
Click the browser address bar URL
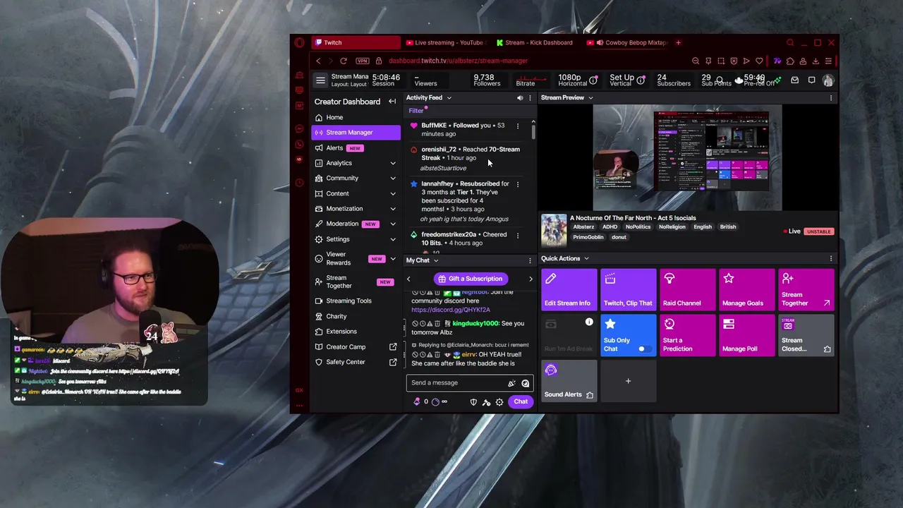[458, 61]
